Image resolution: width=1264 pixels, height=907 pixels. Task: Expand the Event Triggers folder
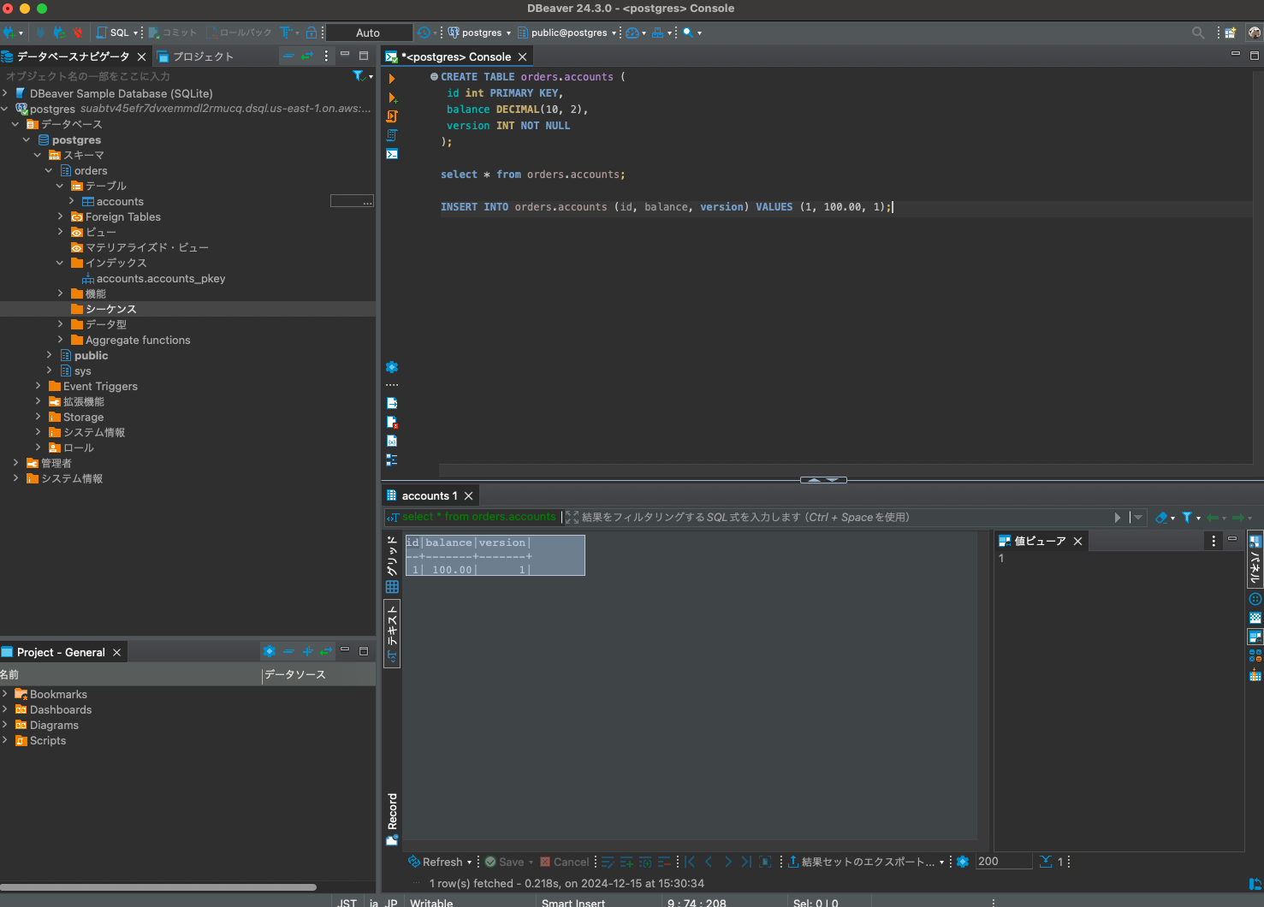coord(39,386)
